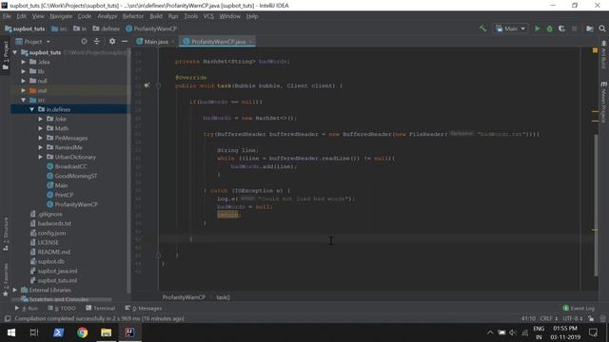Screen dimensions: 609x342
Task: Click the volume icon in the system tray
Action: point(513,332)
